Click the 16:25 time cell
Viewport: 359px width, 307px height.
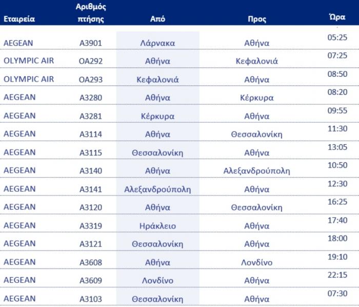click(337, 202)
